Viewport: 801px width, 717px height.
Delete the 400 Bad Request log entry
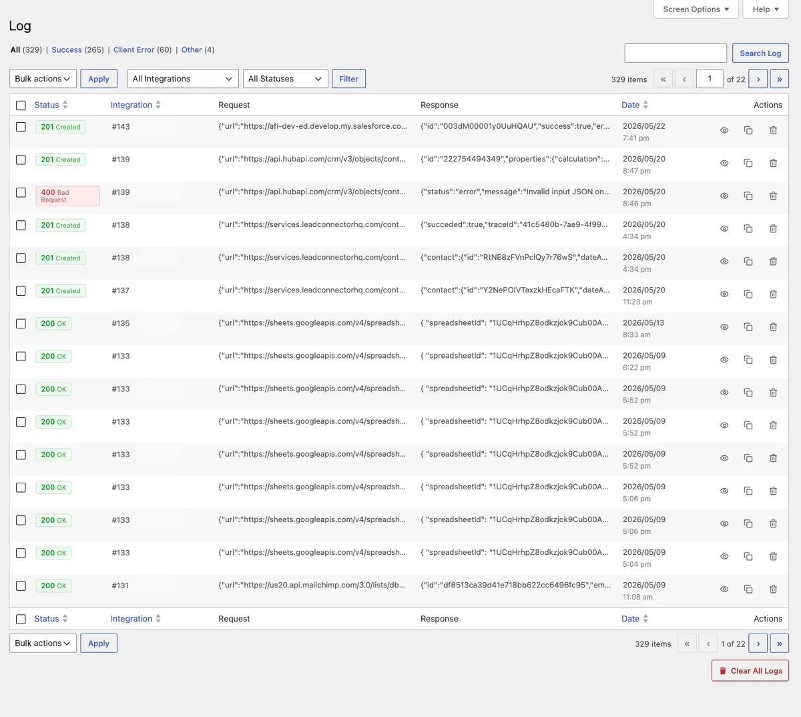pos(773,196)
